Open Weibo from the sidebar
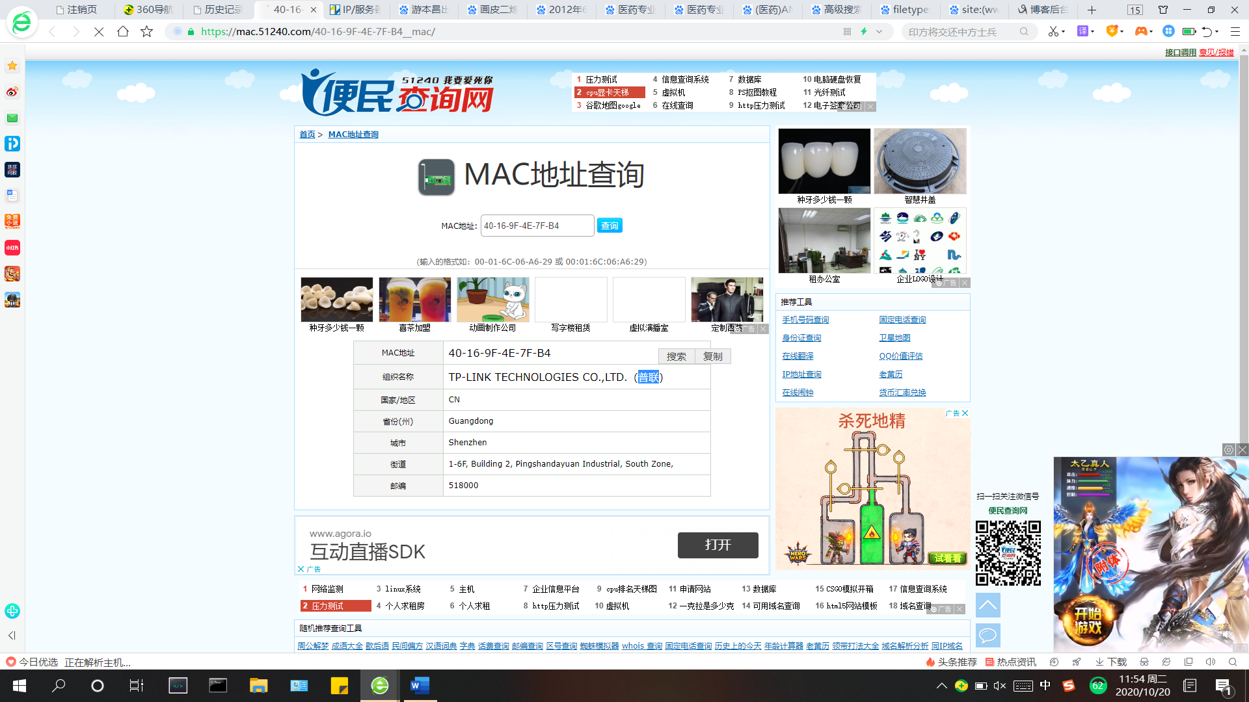The width and height of the screenshot is (1249, 702). coord(12,92)
